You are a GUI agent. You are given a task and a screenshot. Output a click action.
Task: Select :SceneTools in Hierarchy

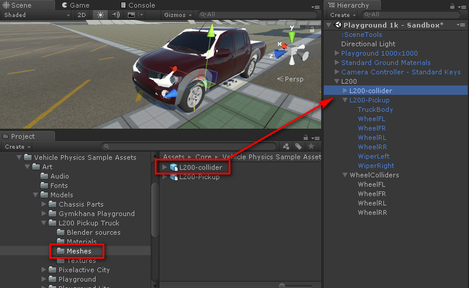pos(361,35)
